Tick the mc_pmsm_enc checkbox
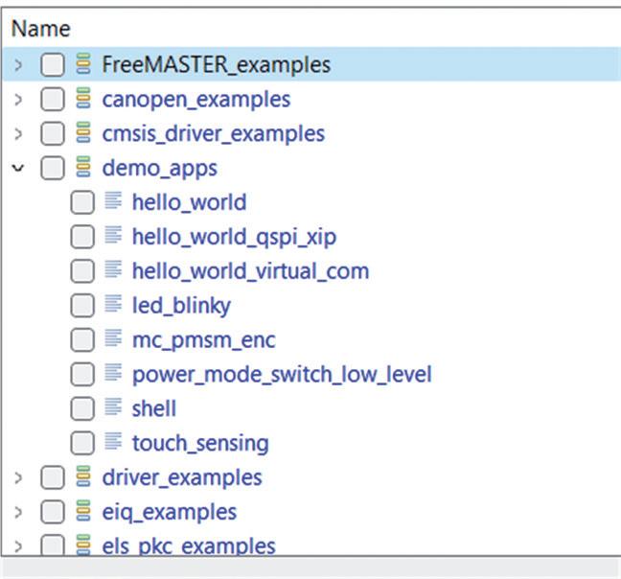 82,339
